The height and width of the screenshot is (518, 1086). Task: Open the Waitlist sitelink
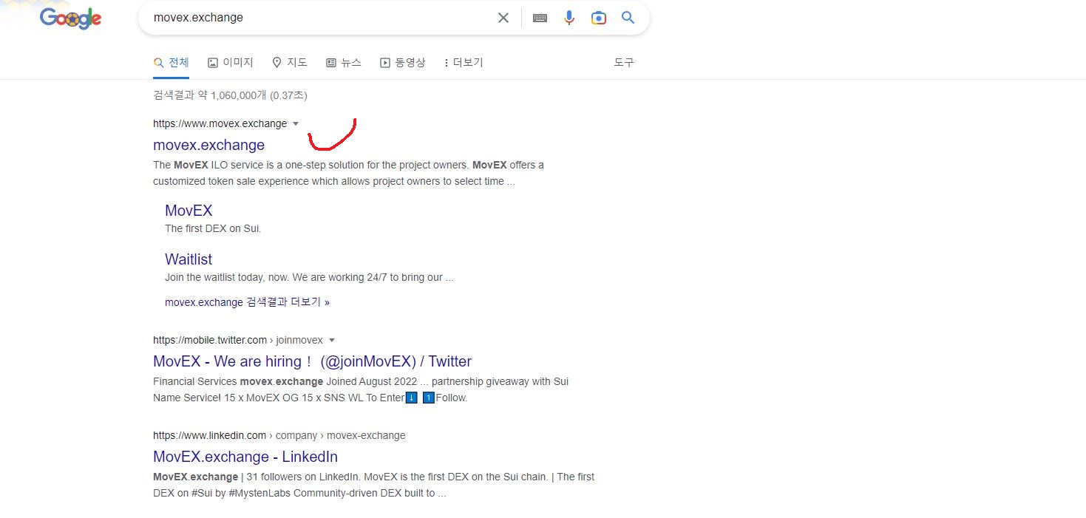coord(189,259)
